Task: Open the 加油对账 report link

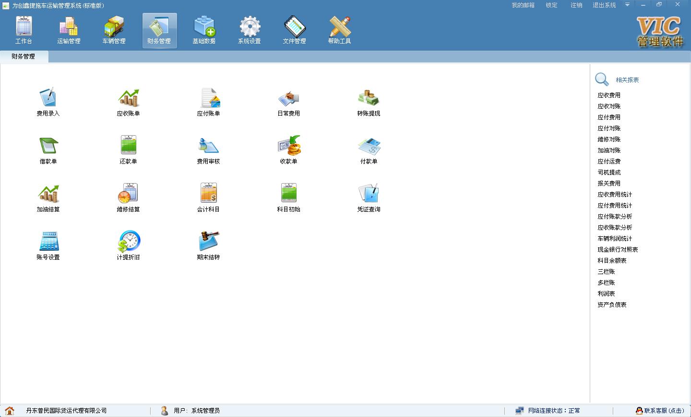Action: coord(609,151)
